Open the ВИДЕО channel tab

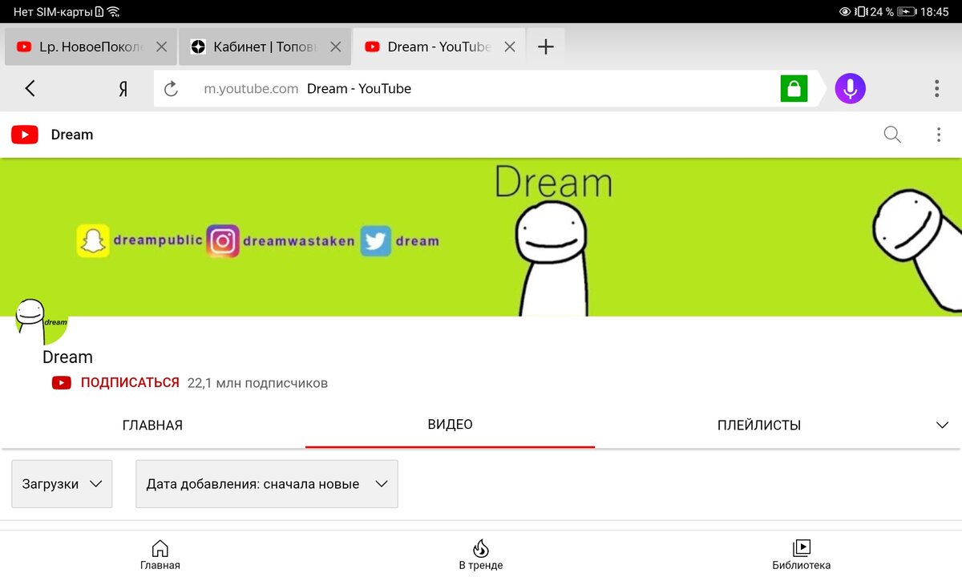pos(451,425)
